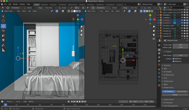Toggle X-ray in left viewport header
Screen dimensions: 189x110
coord(69,11)
